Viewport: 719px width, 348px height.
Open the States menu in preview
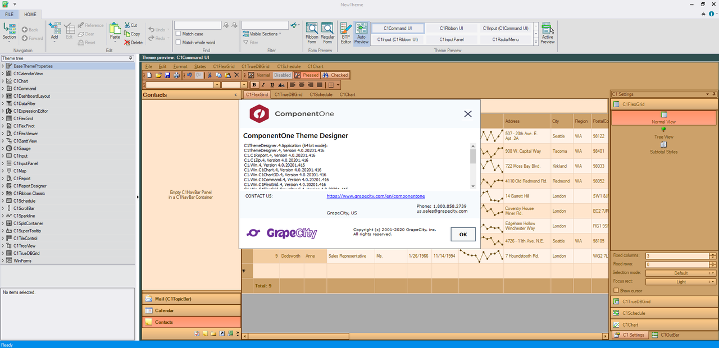click(200, 66)
